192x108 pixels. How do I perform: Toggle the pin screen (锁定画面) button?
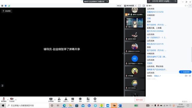7,11
